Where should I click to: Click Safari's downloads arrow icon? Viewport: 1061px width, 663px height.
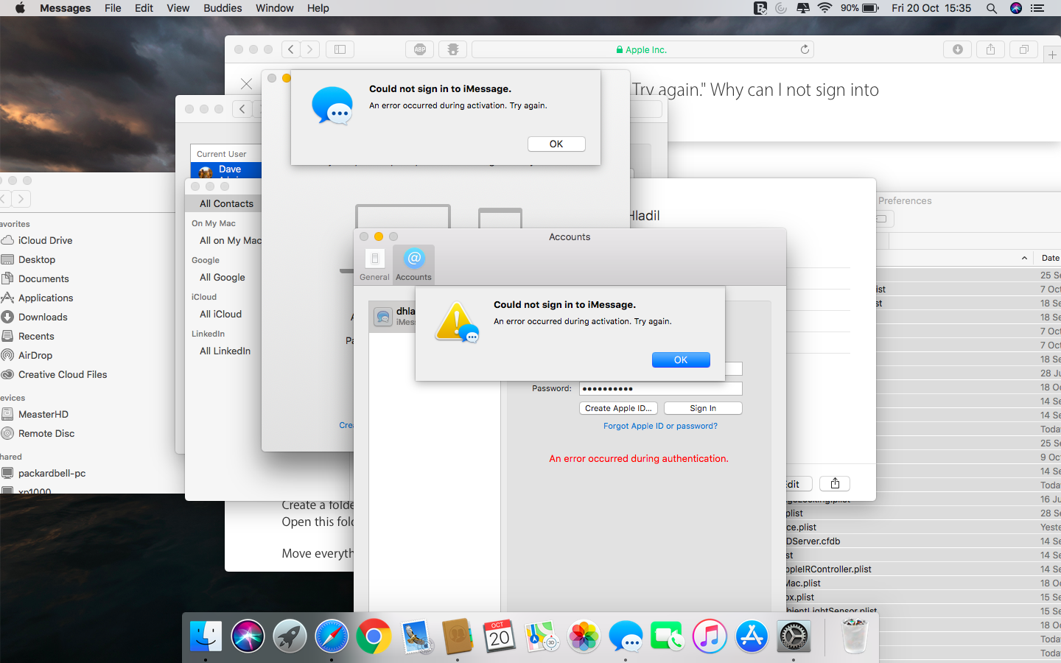click(957, 49)
